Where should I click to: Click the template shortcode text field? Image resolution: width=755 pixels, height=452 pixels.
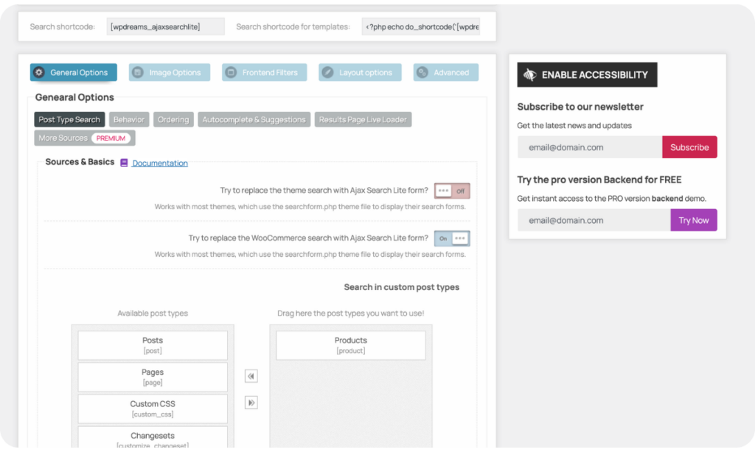(421, 27)
